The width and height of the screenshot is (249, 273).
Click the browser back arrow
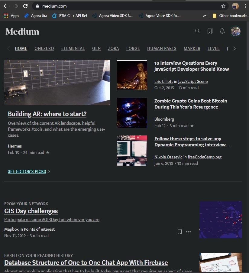coord(6,6)
